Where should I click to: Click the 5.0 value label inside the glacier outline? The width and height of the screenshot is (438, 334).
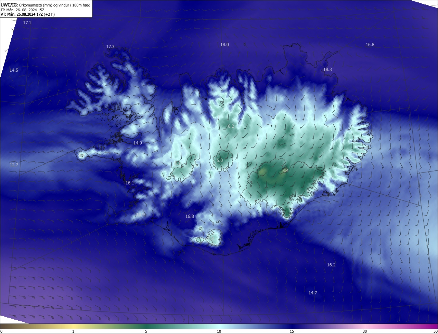220,161
